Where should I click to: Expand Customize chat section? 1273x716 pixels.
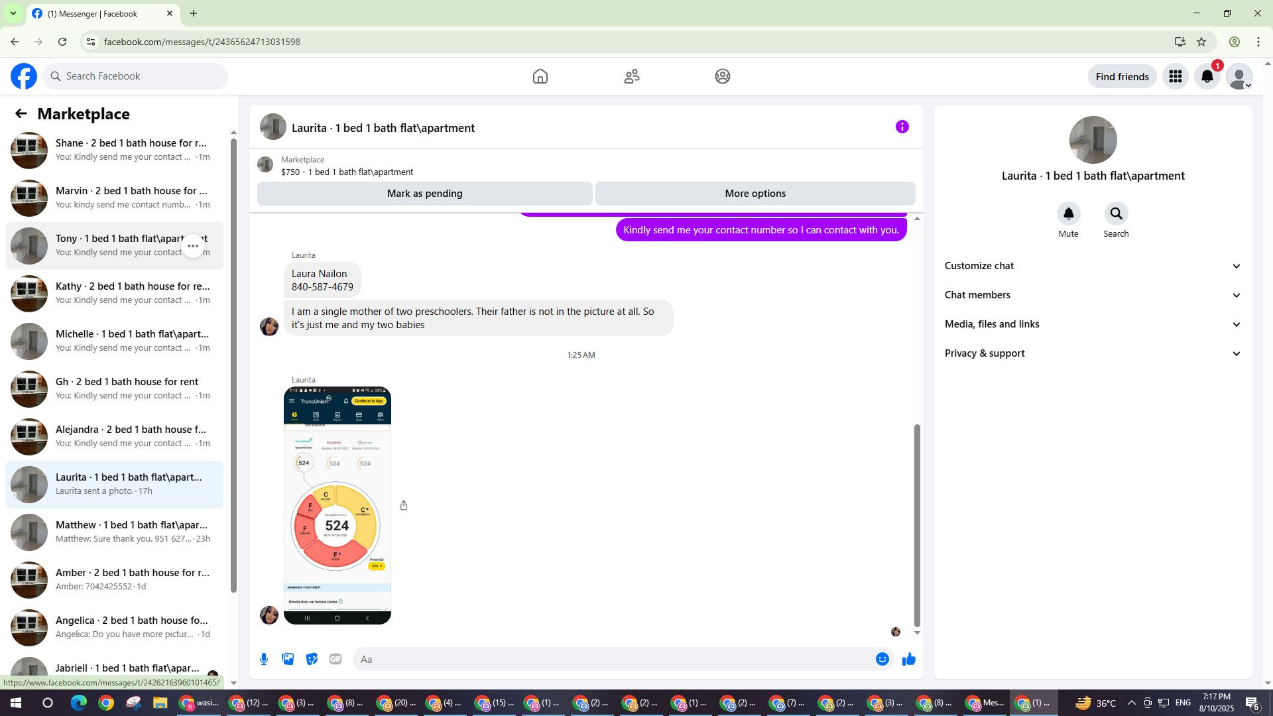[x=1092, y=266]
